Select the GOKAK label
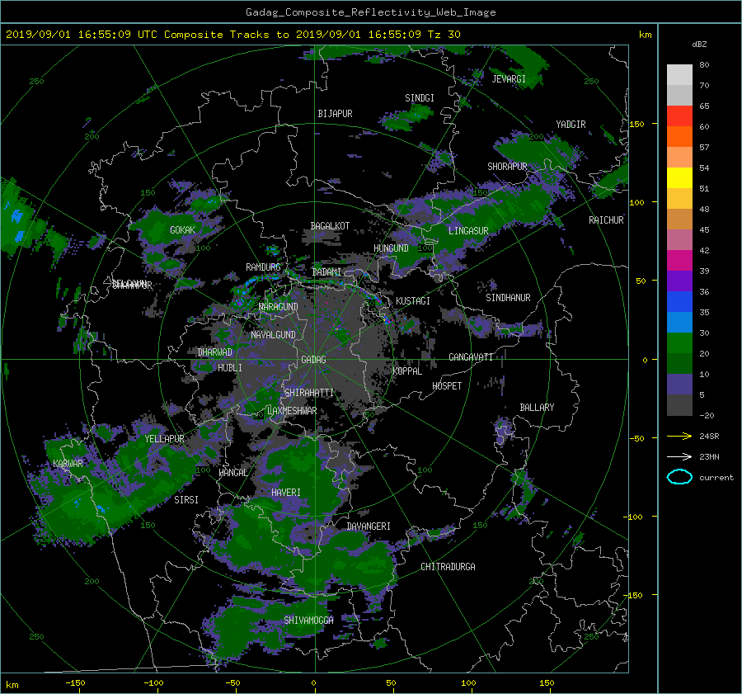The width and height of the screenshot is (742, 694). (182, 230)
